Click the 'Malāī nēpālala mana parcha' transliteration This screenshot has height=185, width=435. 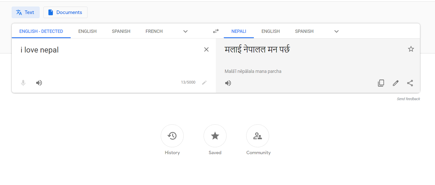253,71
